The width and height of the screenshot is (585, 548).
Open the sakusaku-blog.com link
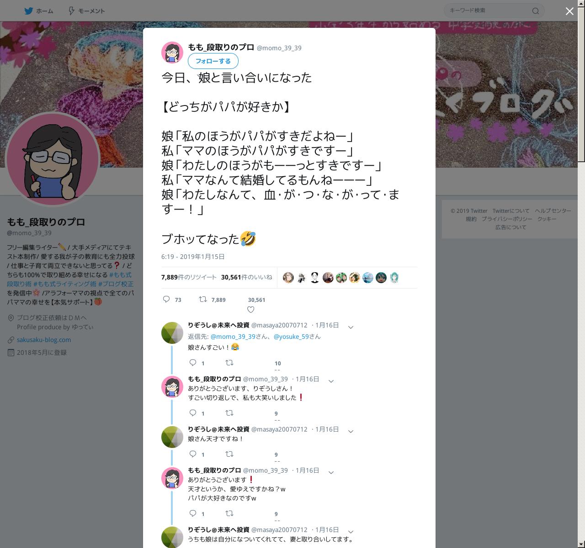click(x=44, y=340)
